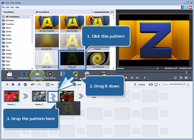194x140 pixels.
Task: Open the Help menu
Action: click(17, 7)
